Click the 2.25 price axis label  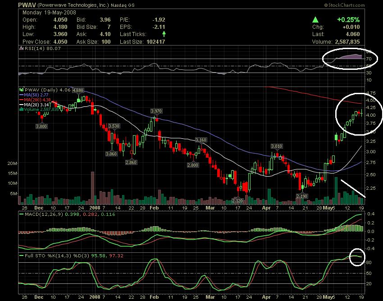click(371, 188)
